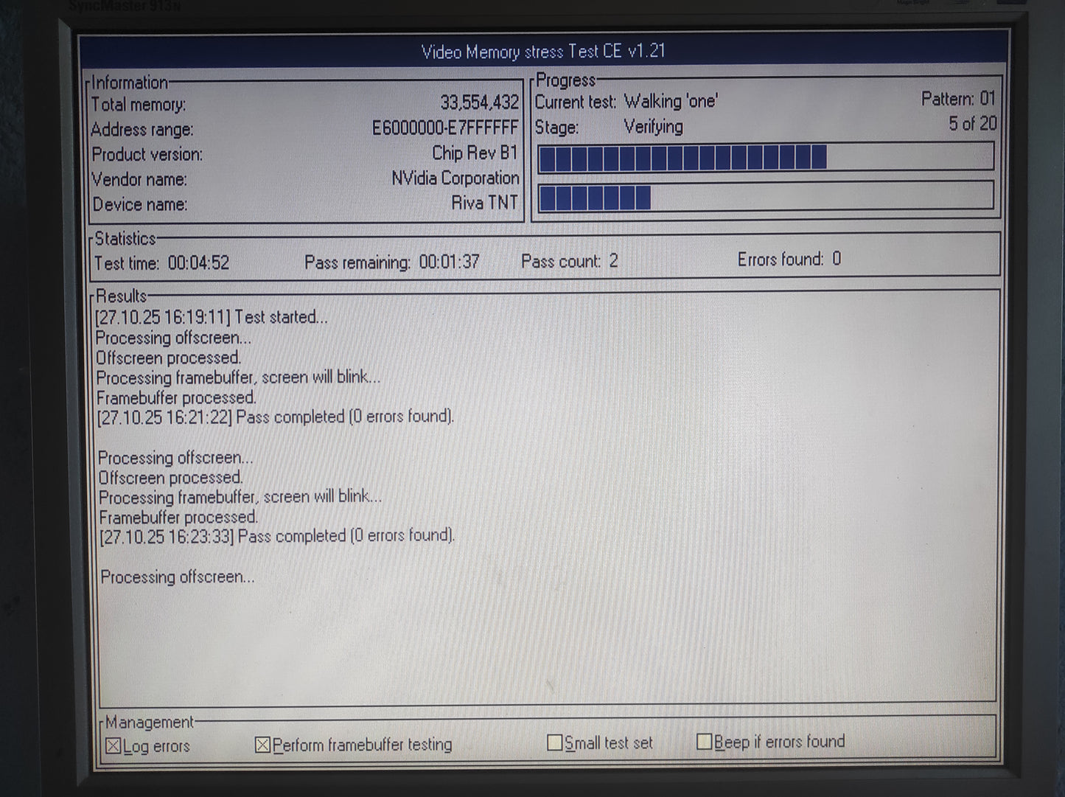Image resolution: width=1065 pixels, height=797 pixels.
Task: Click the Riva TNT device name
Action: (484, 203)
